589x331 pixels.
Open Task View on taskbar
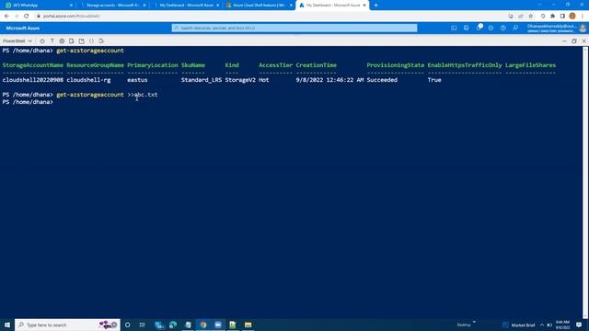pos(142,325)
